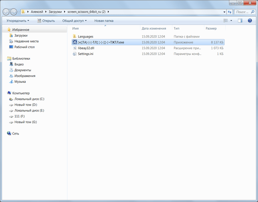Expand arrow after screen_scissors_64bit_ru (2) breadcrumb
Screen dimensions: 258x202
click(108, 12)
